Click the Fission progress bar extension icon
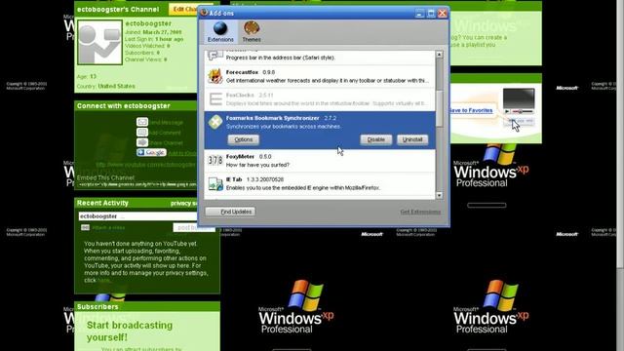The width and height of the screenshot is (624, 351). point(215,55)
